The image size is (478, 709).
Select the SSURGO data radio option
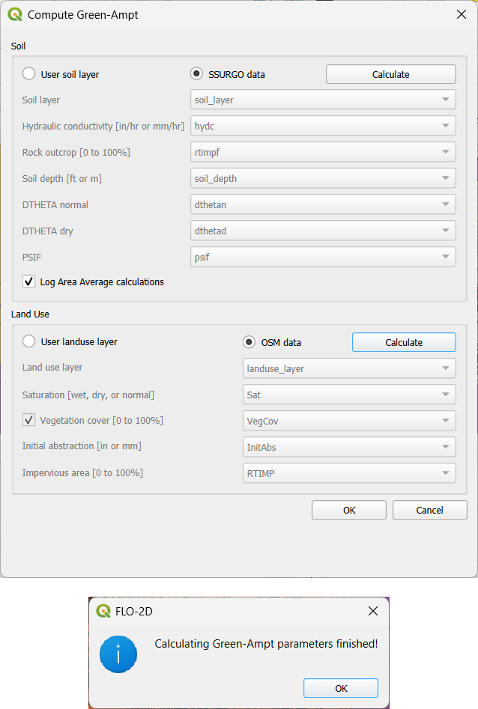(x=197, y=74)
